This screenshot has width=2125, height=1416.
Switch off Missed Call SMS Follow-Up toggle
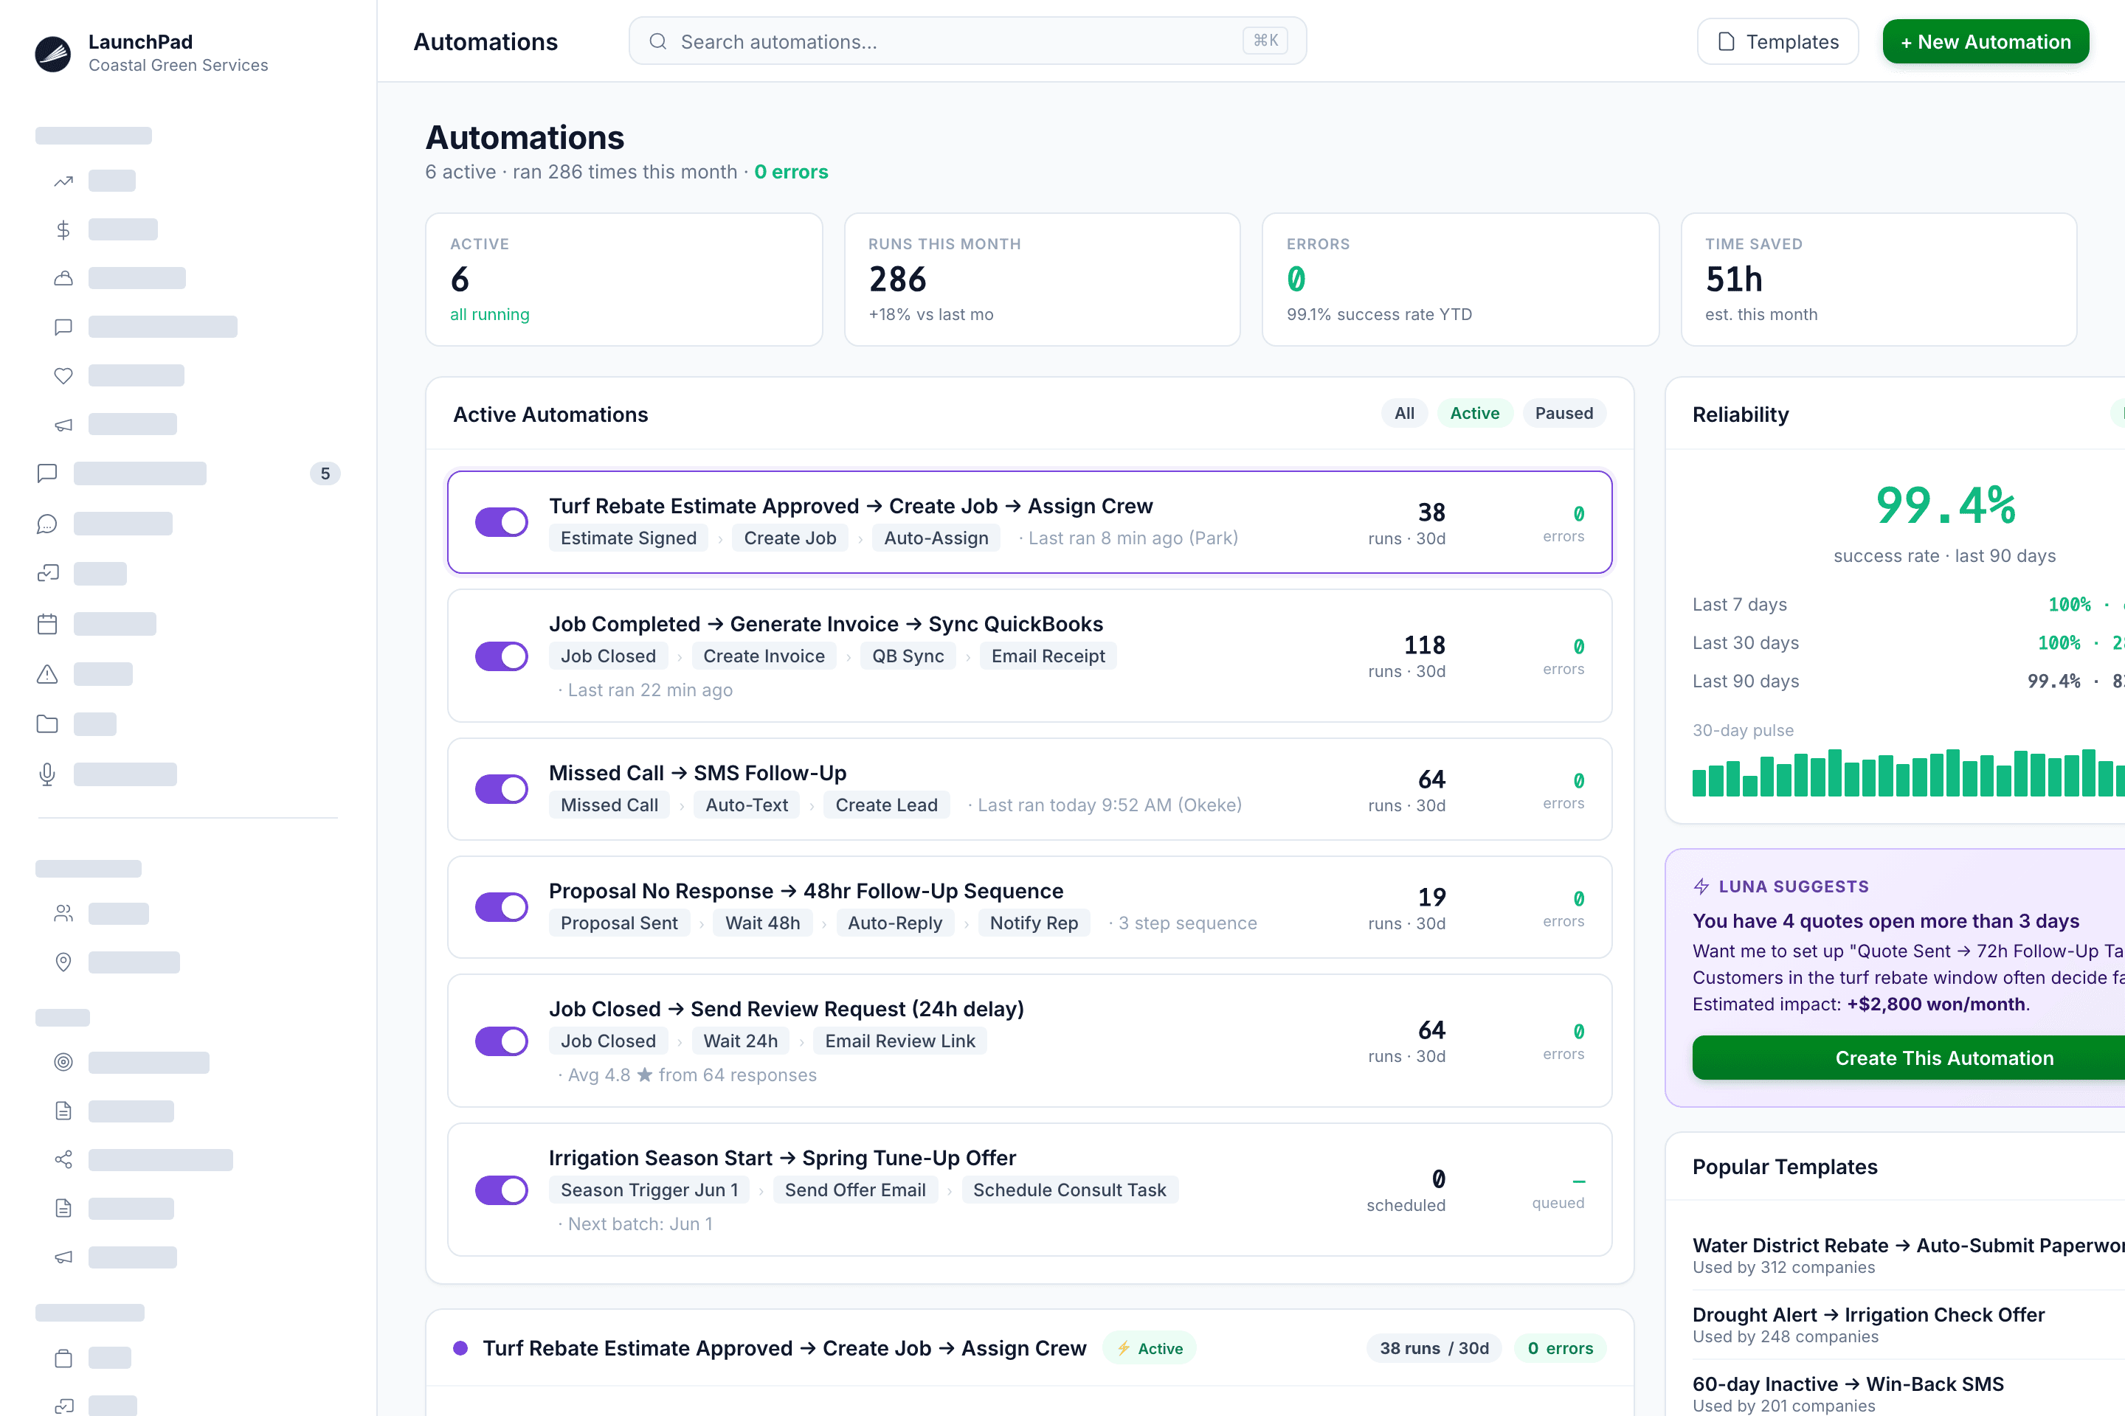coord(502,789)
